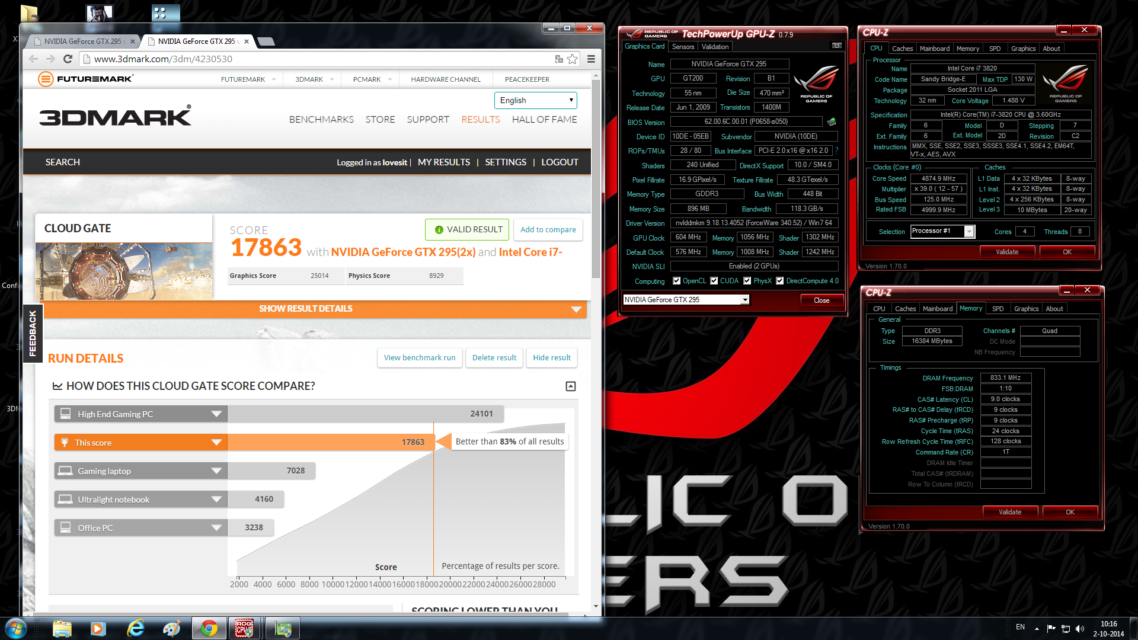Click GPU-Z screenshot camera icon
Screen dimensions: 1138x640
[836, 46]
